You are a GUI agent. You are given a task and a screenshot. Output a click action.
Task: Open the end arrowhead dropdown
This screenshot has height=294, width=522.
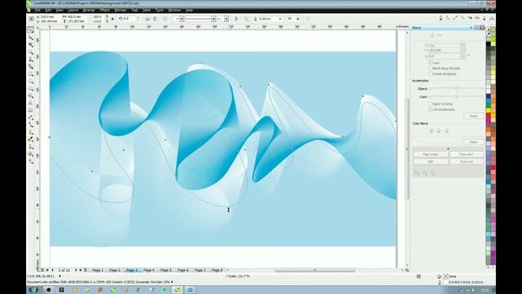(227, 19)
